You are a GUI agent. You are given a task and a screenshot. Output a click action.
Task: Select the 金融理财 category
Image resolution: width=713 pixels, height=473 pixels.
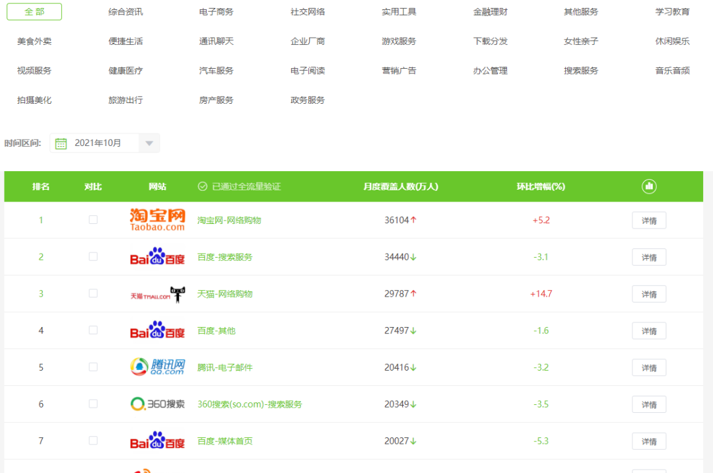coord(490,12)
